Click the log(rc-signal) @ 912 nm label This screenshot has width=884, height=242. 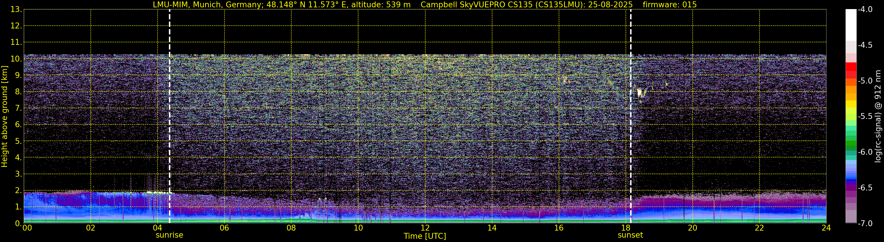(878, 116)
